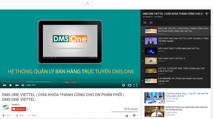The height and width of the screenshot is (119, 213).
Task: Click the Viettel channel logo avatar
Action: (6, 107)
